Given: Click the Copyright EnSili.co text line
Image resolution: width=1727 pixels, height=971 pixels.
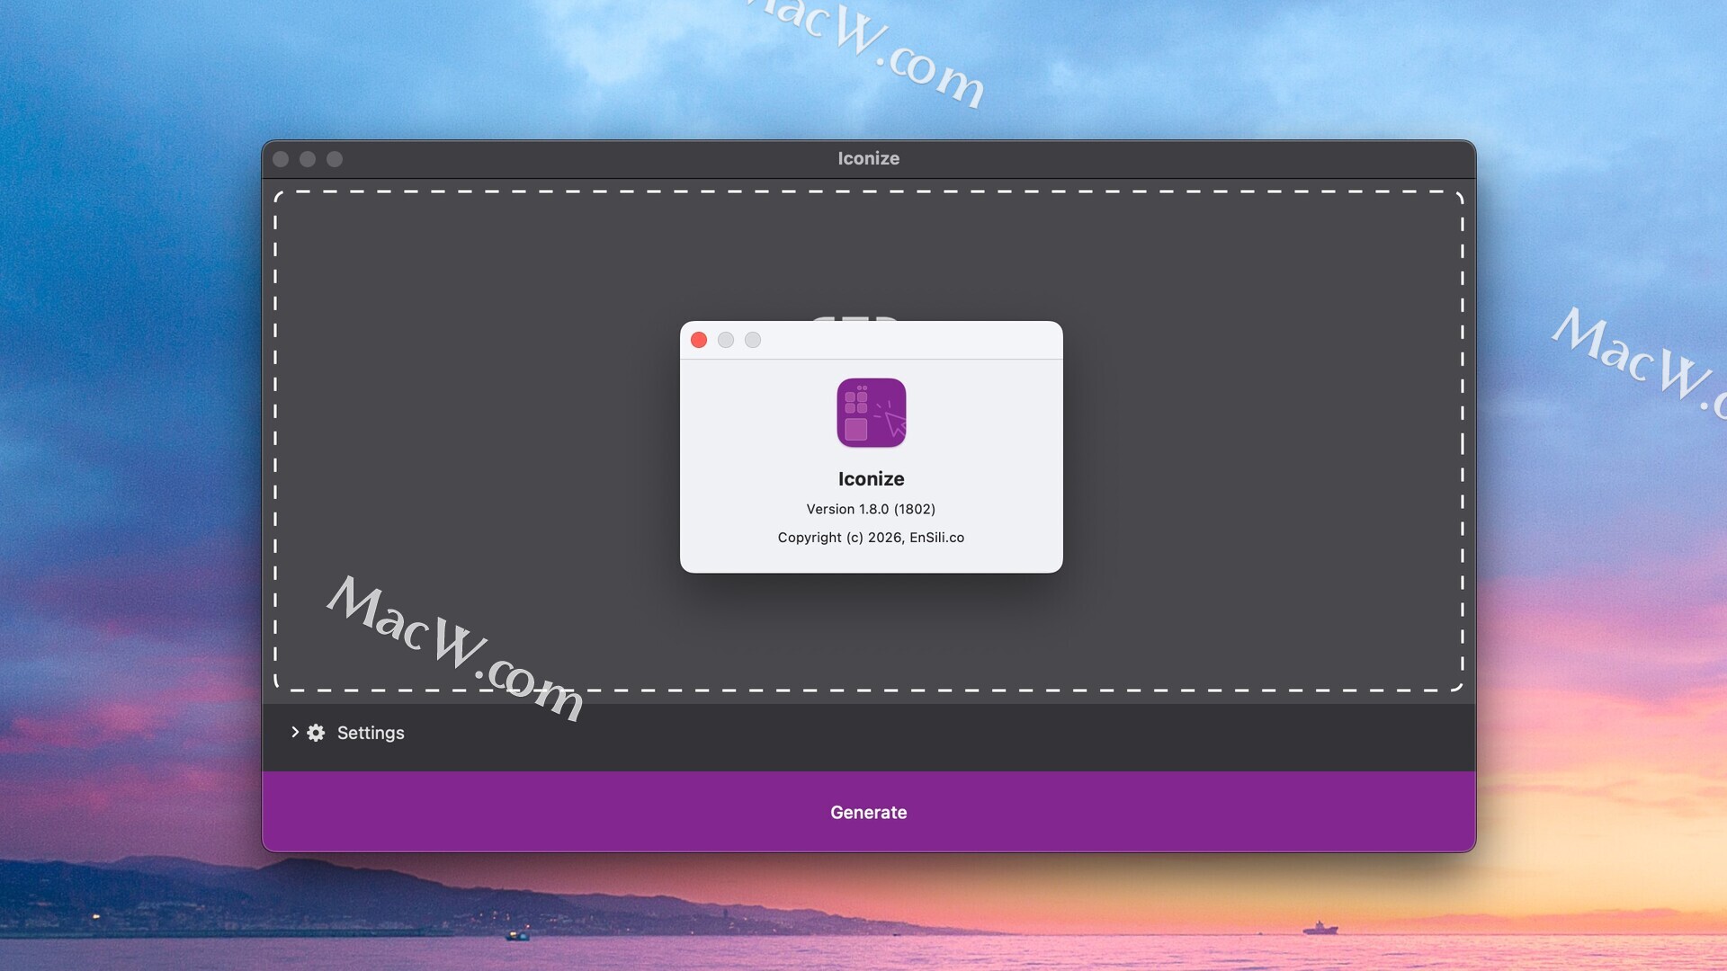Looking at the screenshot, I should click(x=871, y=538).
